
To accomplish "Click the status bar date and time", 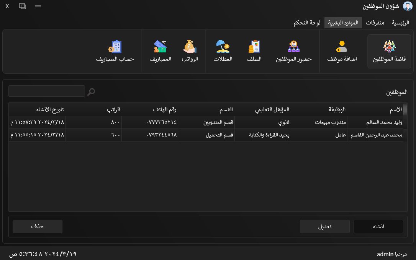I will (43, 254).
